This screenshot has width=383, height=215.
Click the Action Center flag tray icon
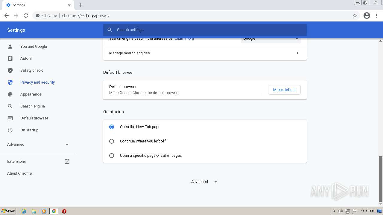coord(354,211)
